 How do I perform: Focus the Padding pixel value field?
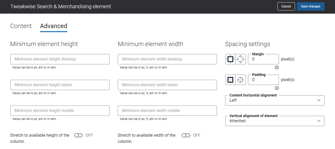coord(263,80)
